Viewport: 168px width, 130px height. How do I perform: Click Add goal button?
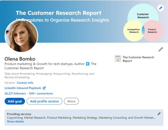(15, 101)
